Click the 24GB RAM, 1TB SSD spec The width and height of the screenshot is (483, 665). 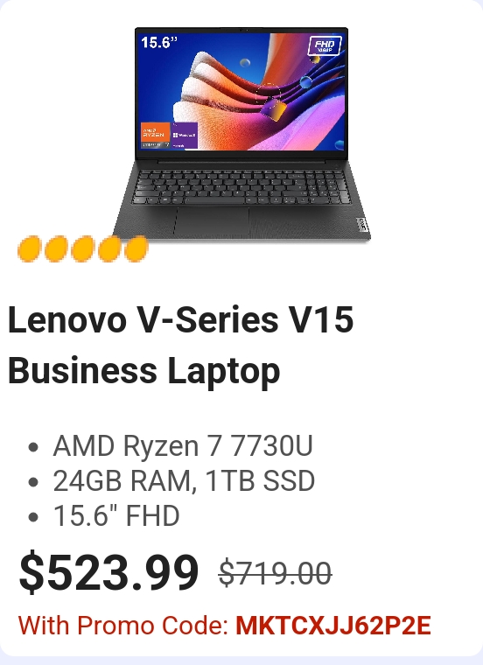184,480
